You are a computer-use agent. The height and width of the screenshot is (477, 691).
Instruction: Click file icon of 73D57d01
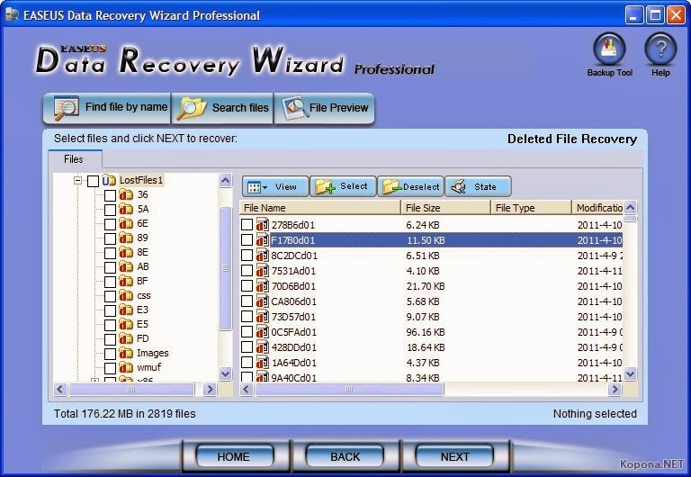[262, 317]
